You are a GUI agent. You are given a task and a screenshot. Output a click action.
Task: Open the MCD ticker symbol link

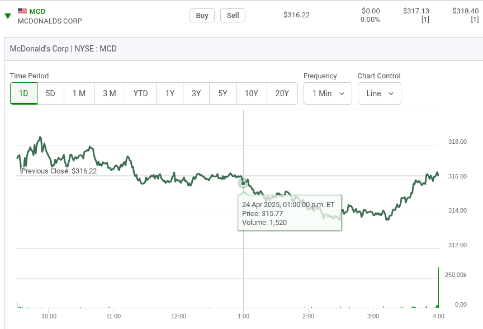tap(37, 11)
